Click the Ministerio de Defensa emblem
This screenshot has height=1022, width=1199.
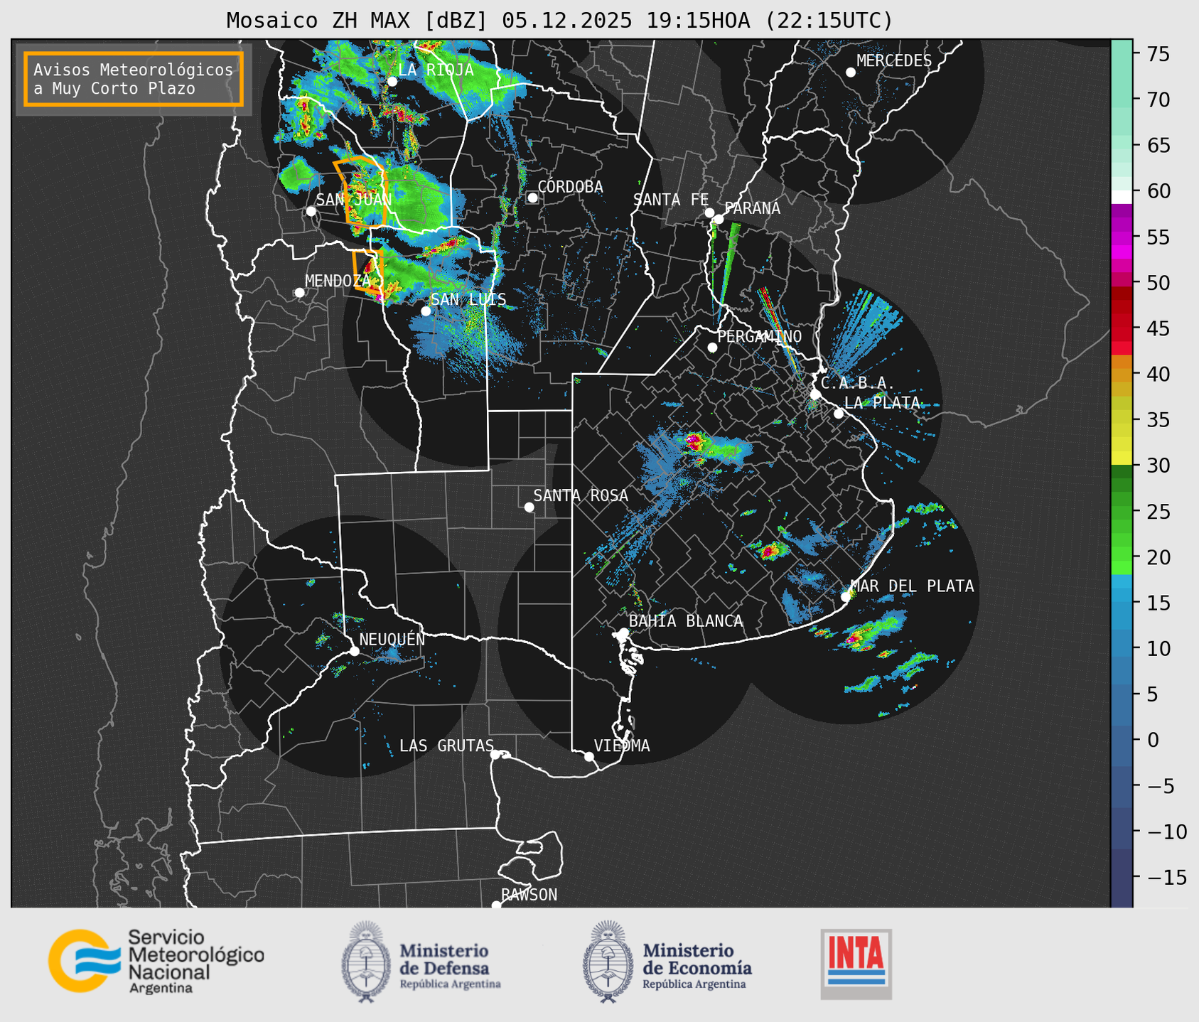pos(366,962)
